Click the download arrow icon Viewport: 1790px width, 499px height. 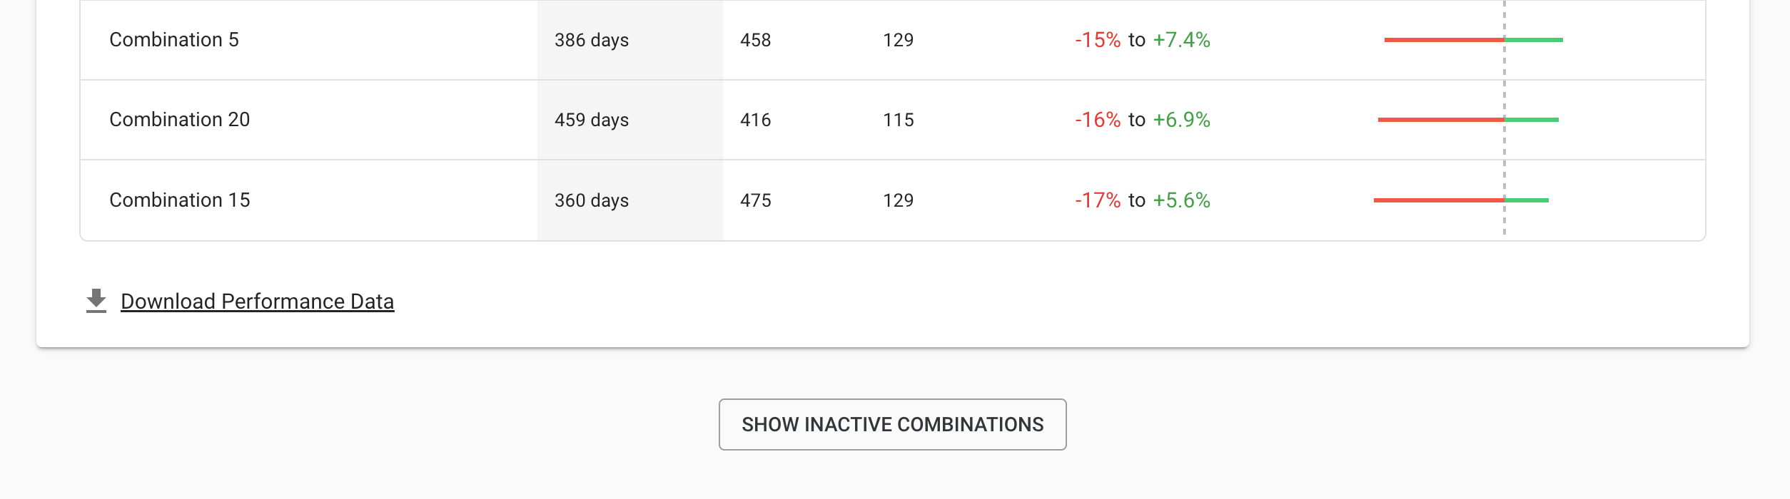96,301
